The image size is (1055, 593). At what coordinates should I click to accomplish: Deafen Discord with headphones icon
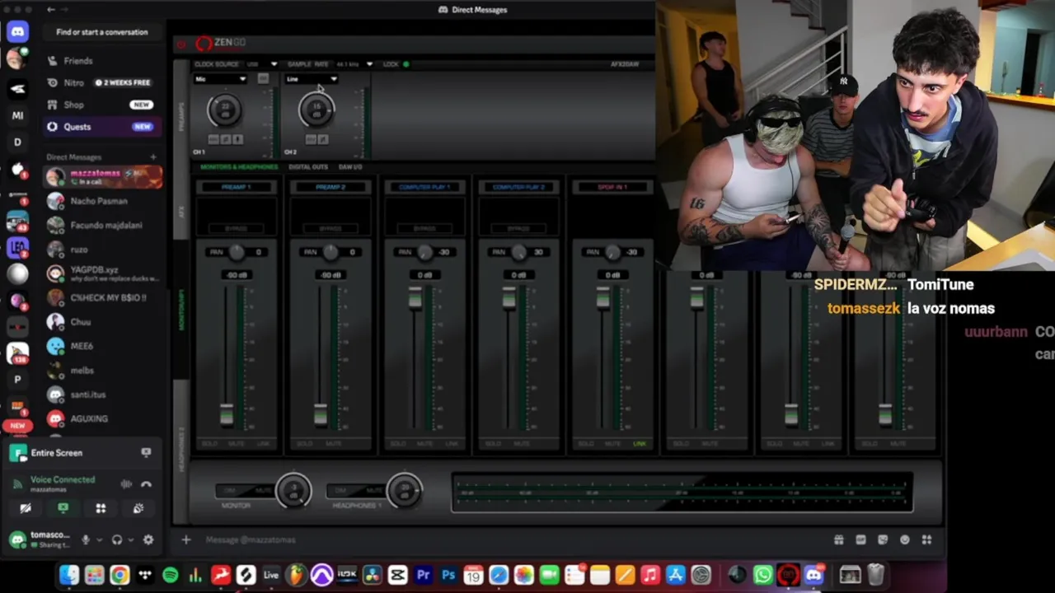click(117, 539)
